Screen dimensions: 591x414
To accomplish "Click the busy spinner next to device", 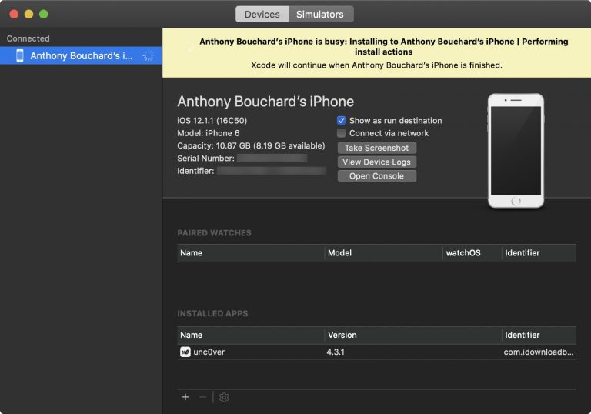I will tap(149, 55).
